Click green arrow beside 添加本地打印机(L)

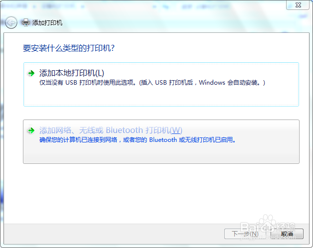(31, 73)
